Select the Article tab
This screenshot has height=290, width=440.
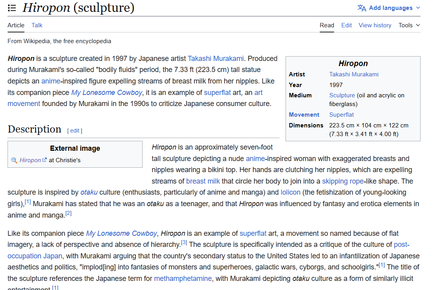click(16, 25)
